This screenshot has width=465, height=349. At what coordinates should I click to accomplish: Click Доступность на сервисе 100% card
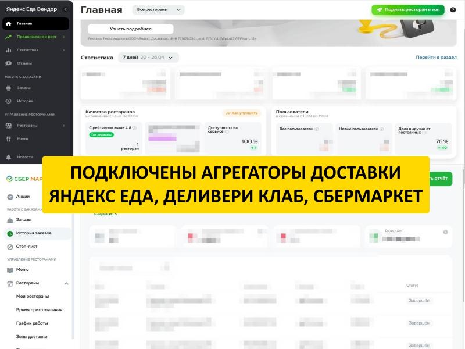[233, 138]
